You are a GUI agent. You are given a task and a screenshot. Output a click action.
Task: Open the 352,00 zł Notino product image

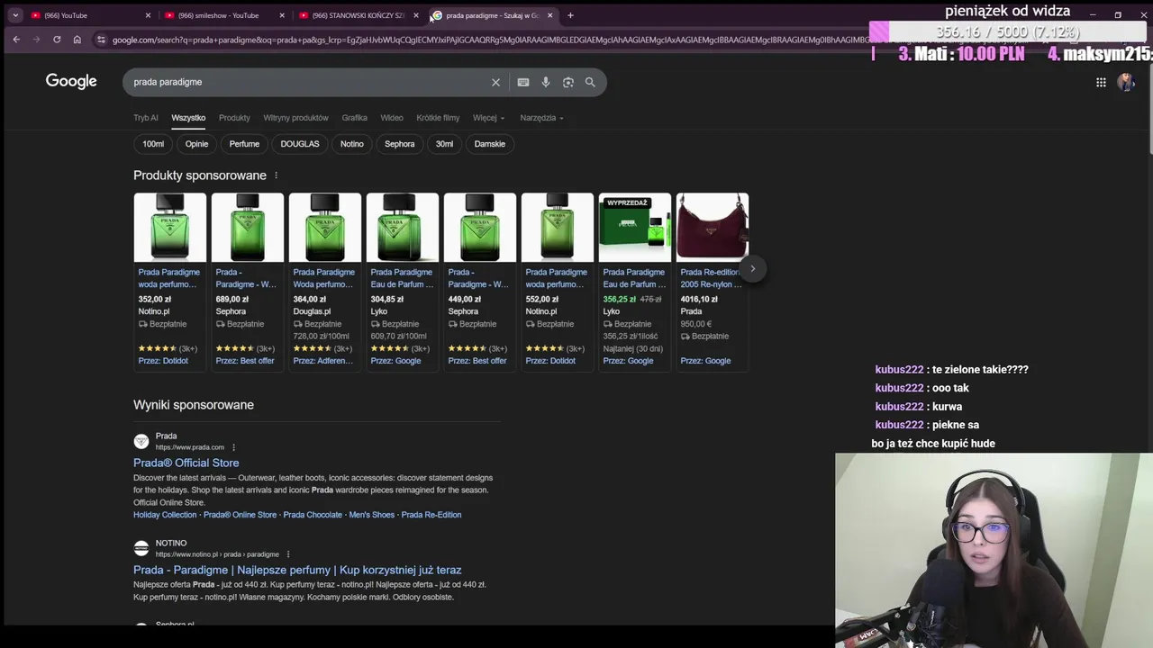tap(170, 227)
